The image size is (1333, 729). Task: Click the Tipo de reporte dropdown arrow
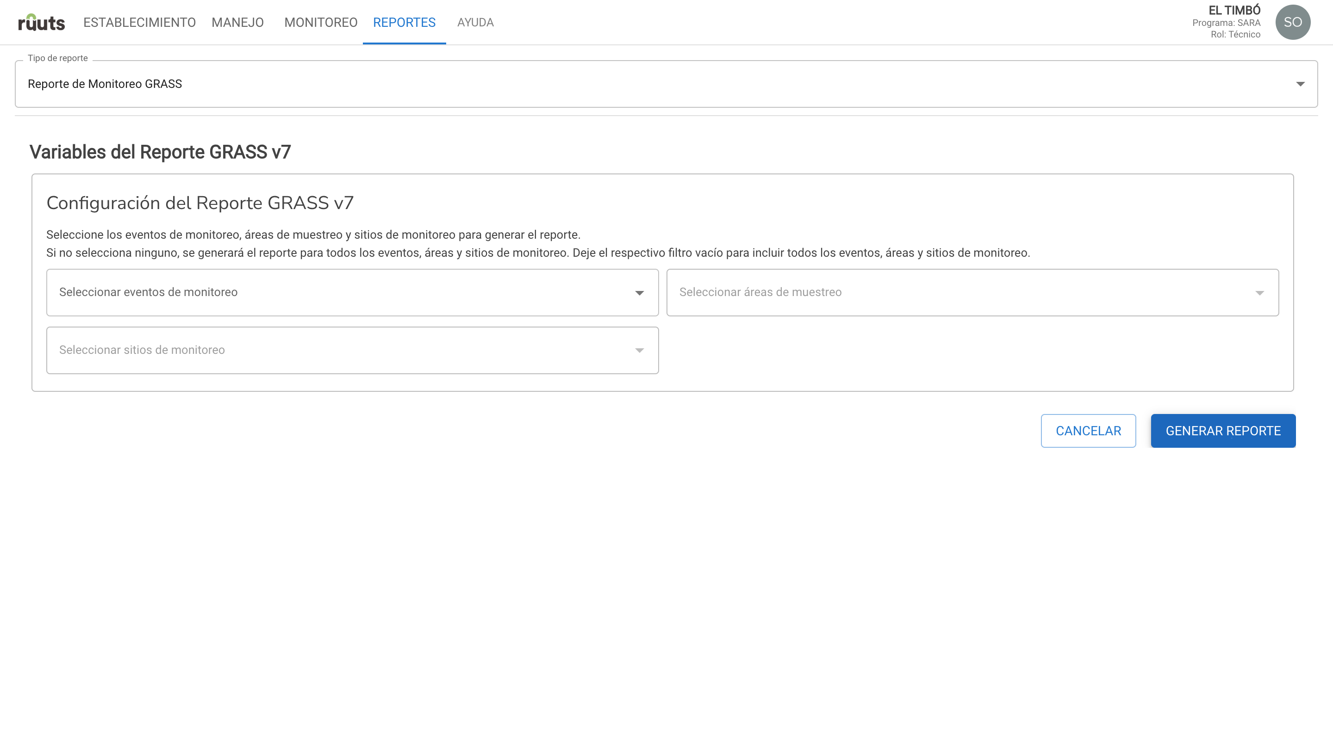(x=1301, y=83)
